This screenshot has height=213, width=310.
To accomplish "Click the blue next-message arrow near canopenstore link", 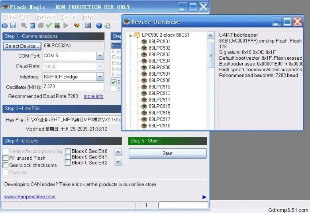I will click(204, 197).
